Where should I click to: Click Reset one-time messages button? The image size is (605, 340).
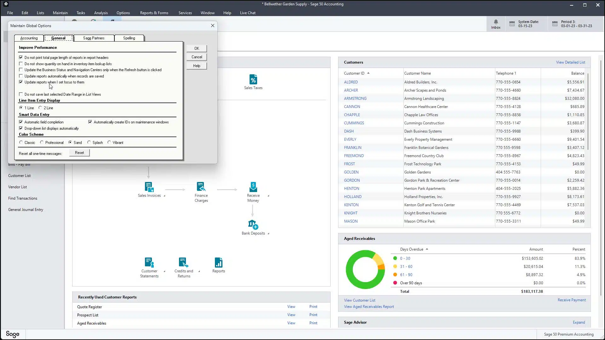pyautogui.click(x=79, y=153)
